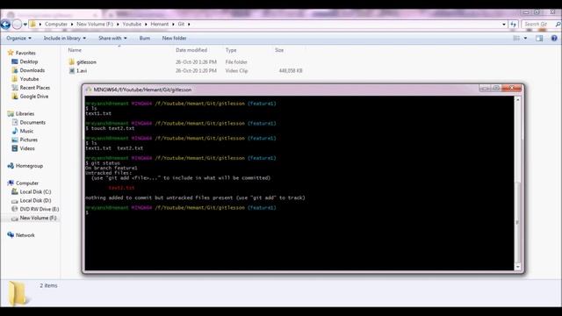Sort by the Type column header
Viewport: 562px width, 316px height.
click(231, 50)
